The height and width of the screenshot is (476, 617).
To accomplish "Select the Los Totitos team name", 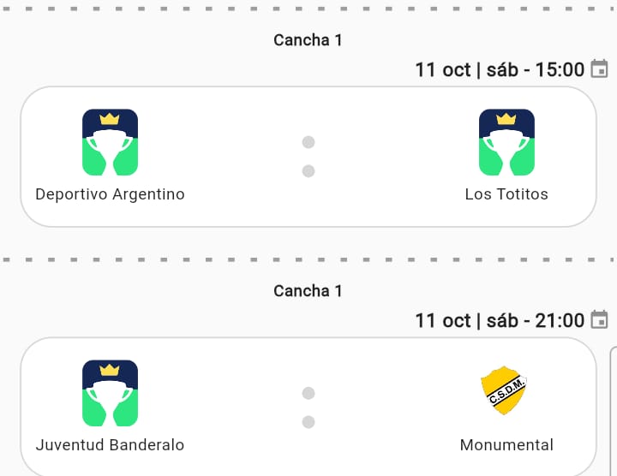I will [x=506, y=194].
